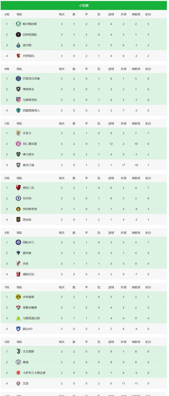Open team link 蔚山HD

click(27, 329)
